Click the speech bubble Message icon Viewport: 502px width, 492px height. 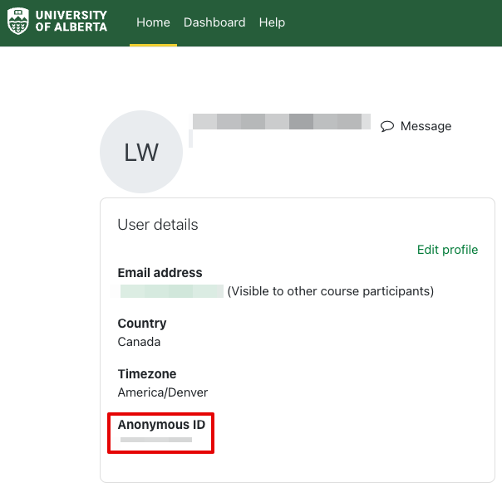pos(387,126)
